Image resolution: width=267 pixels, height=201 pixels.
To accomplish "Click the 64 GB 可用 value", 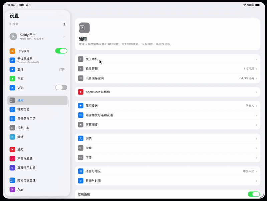I will (247, 78).
